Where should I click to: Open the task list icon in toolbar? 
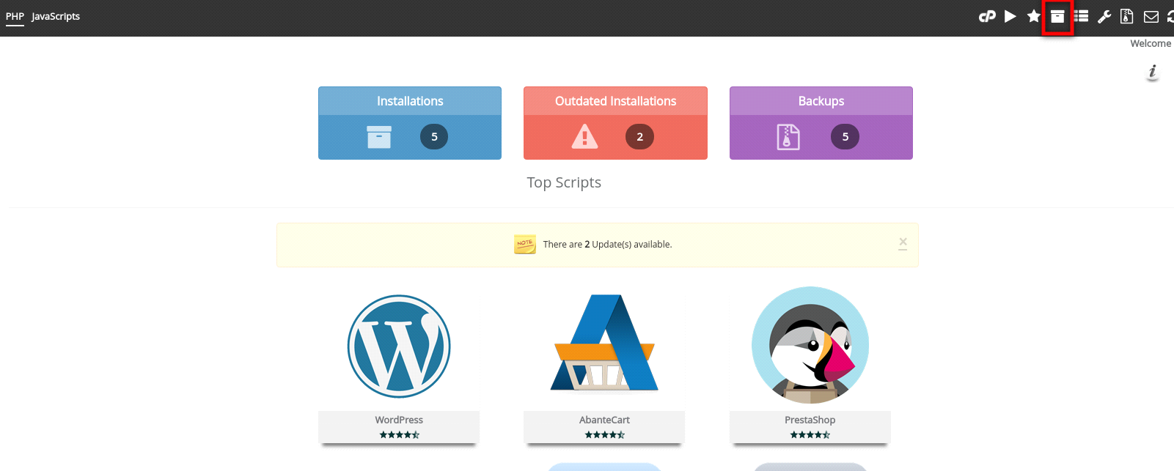coord(1081,16)
